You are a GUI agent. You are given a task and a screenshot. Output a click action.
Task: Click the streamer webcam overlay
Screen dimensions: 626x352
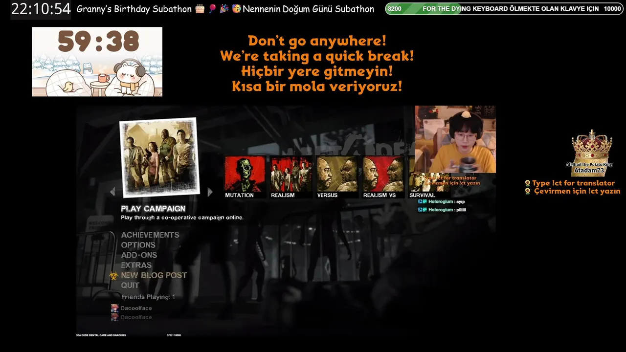pos(455,139)
